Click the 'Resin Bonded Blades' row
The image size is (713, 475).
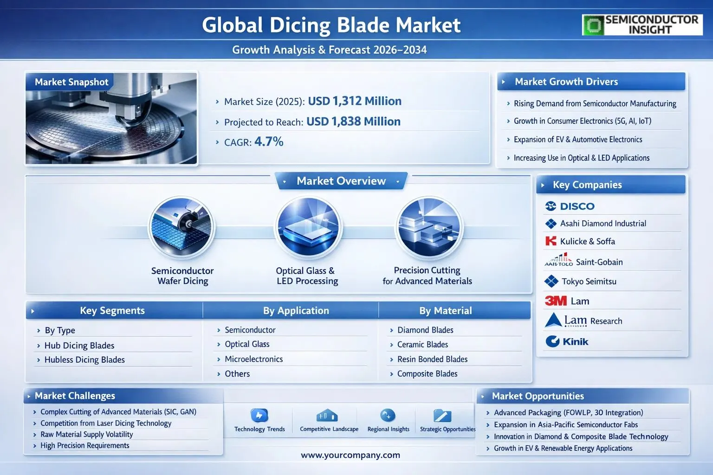point(455,359)
